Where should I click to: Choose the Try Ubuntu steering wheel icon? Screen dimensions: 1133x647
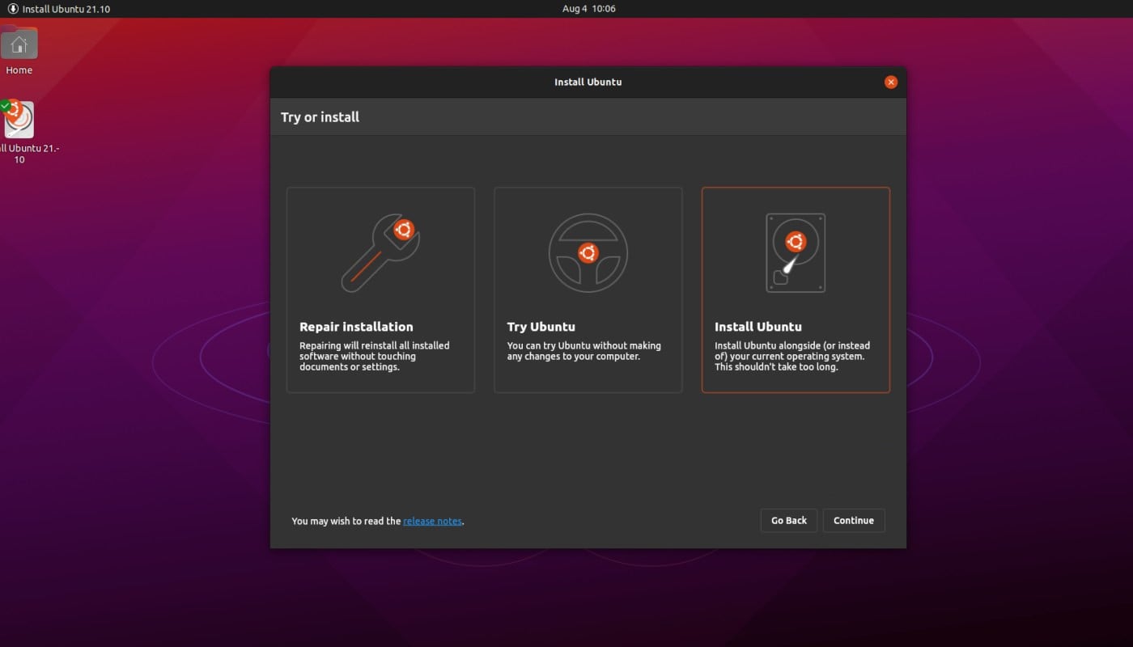[588, 252]
